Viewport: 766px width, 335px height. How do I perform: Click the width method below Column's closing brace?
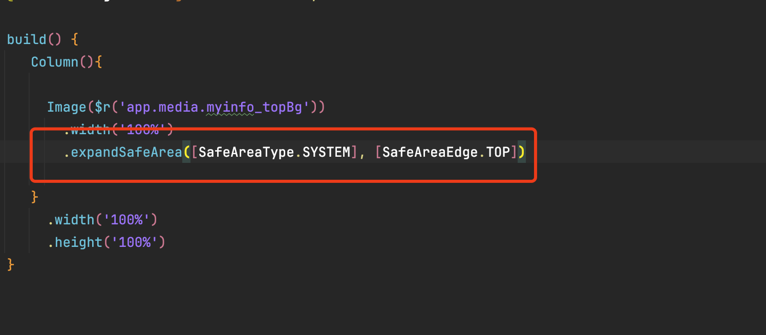pos(74,220)
